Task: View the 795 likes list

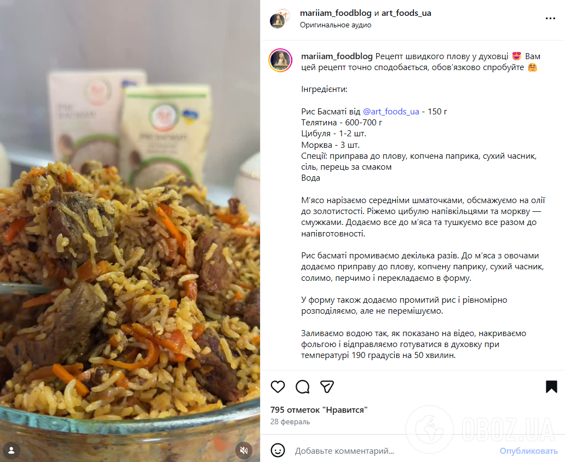Action: (319, 410)
